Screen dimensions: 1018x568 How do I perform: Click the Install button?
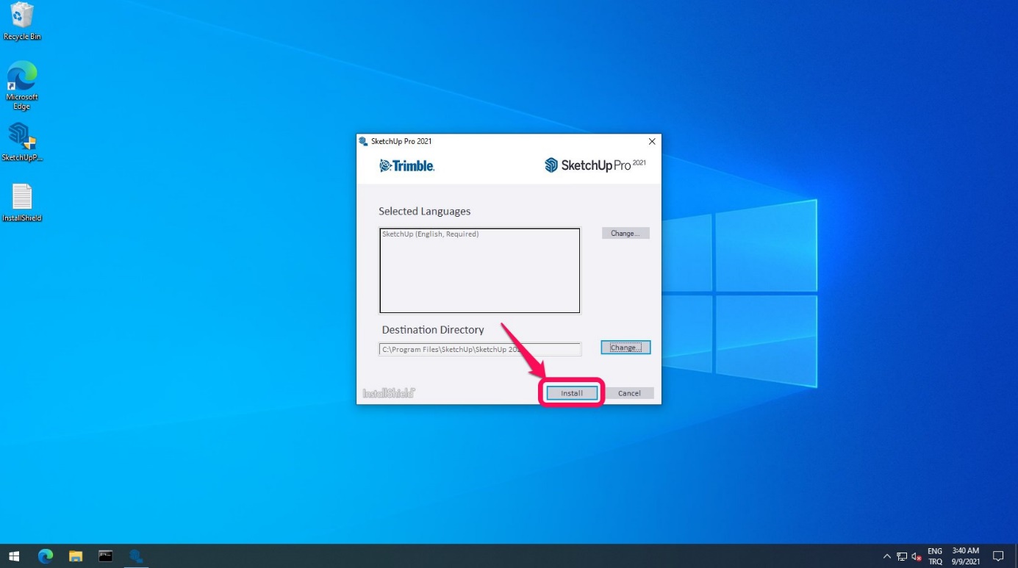pos(572,393)
